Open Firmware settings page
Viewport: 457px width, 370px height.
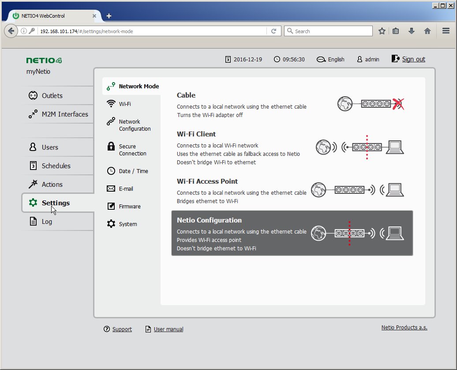(130, 207)
